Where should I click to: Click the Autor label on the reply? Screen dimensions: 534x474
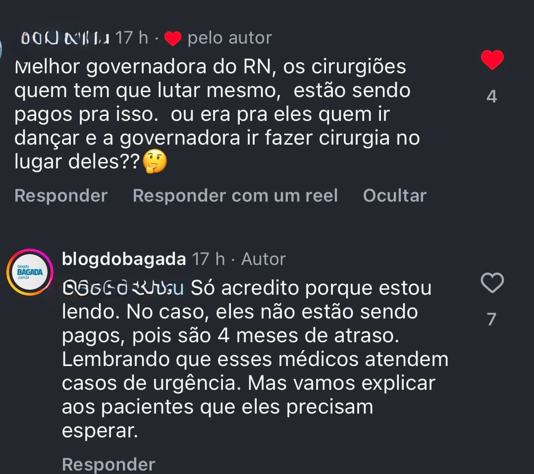click(x=263, y=259)
